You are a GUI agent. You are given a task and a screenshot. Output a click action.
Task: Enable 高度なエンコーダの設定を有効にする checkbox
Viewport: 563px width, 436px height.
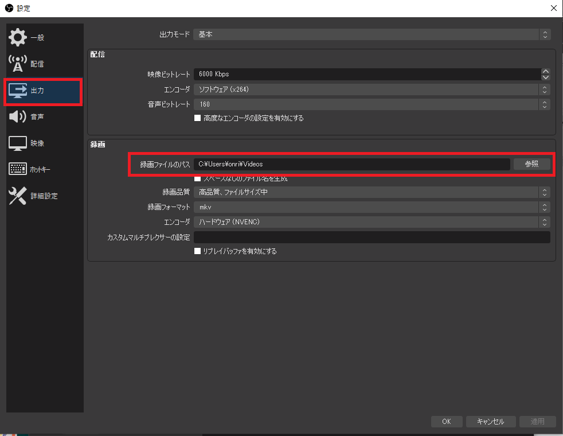click(x=198, y=118)
